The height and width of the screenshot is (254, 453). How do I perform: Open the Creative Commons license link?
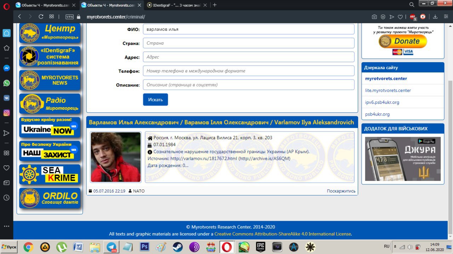point(282,234)
